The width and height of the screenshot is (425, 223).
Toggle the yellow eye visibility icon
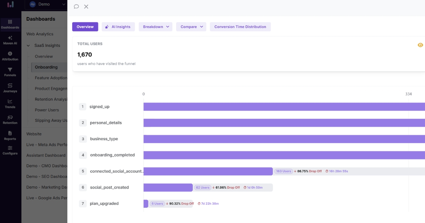[x=420, y=45]
